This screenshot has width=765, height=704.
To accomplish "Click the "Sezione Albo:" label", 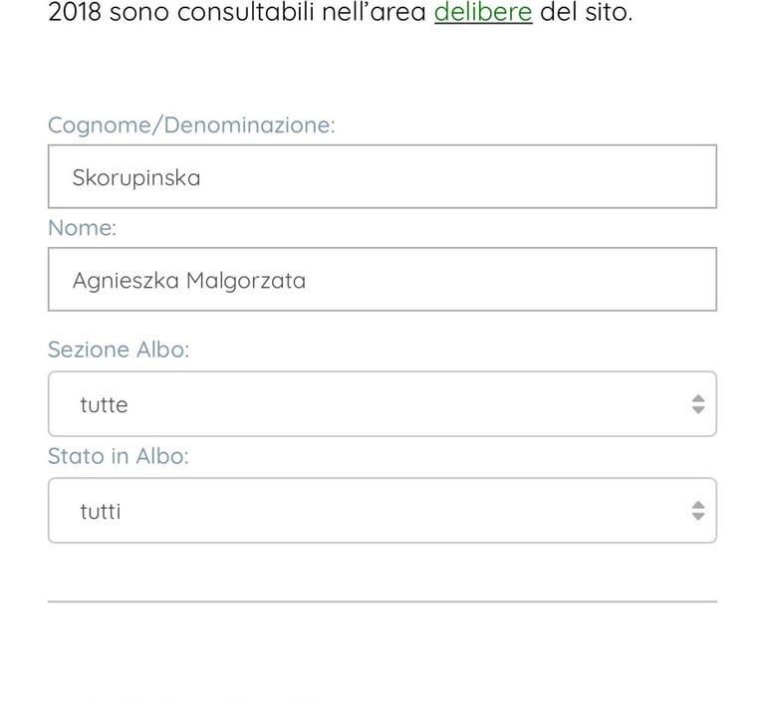I will pyautogui.click(x=118, y=350).
